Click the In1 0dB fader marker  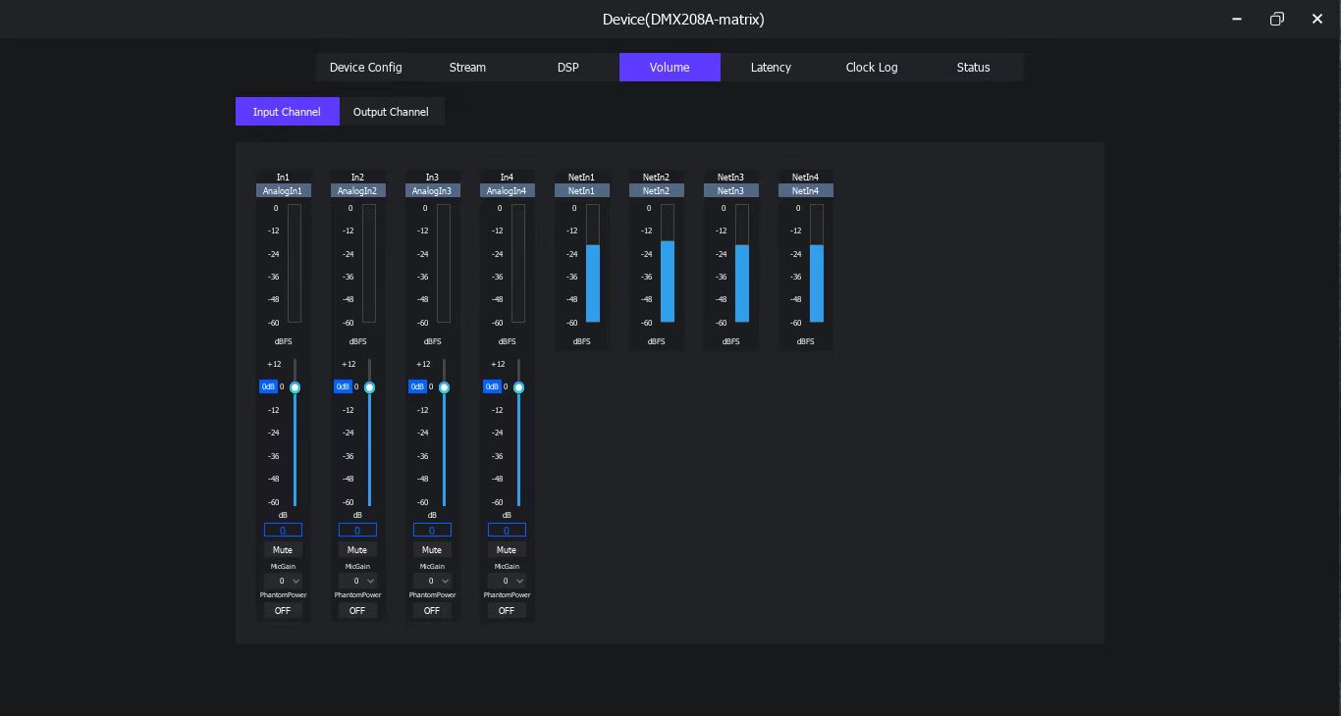click(268, 386)
